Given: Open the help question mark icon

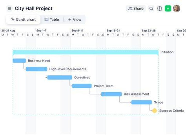Looking at the screenshot, I should pyautogui.click(x=159, y=9).
